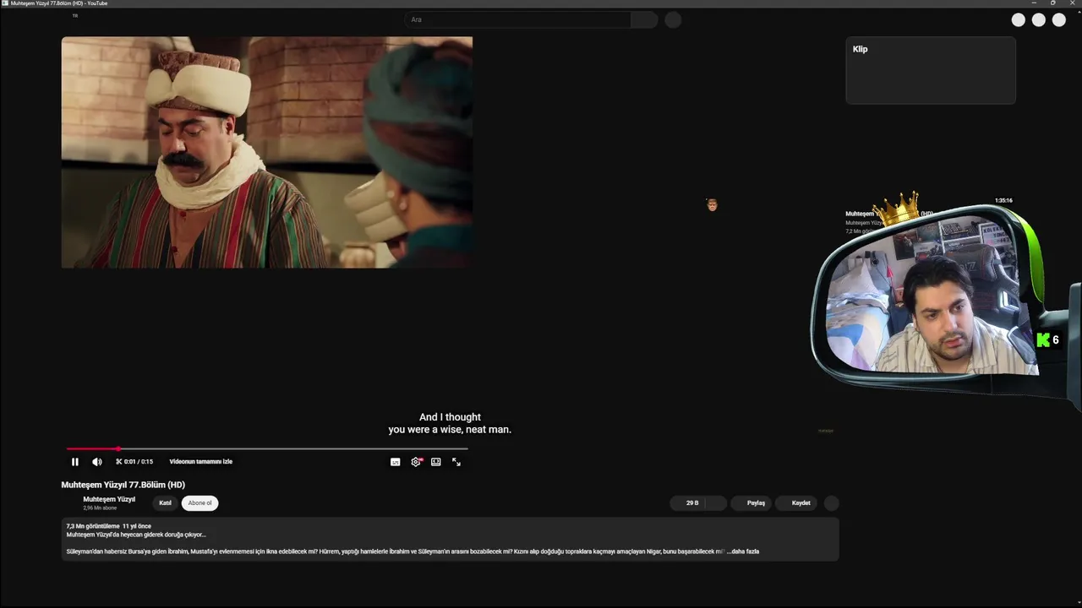Screen dimensions: 1082x608
Task: Click the video title 'Muhteşem Yüzyıl 77.Bölüm (HD)'
Action: click(123, 485)
